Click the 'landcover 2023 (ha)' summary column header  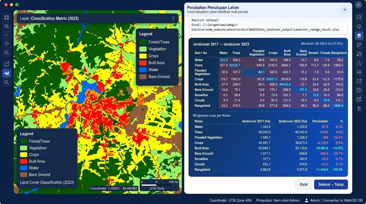click(x=293, y=121)
